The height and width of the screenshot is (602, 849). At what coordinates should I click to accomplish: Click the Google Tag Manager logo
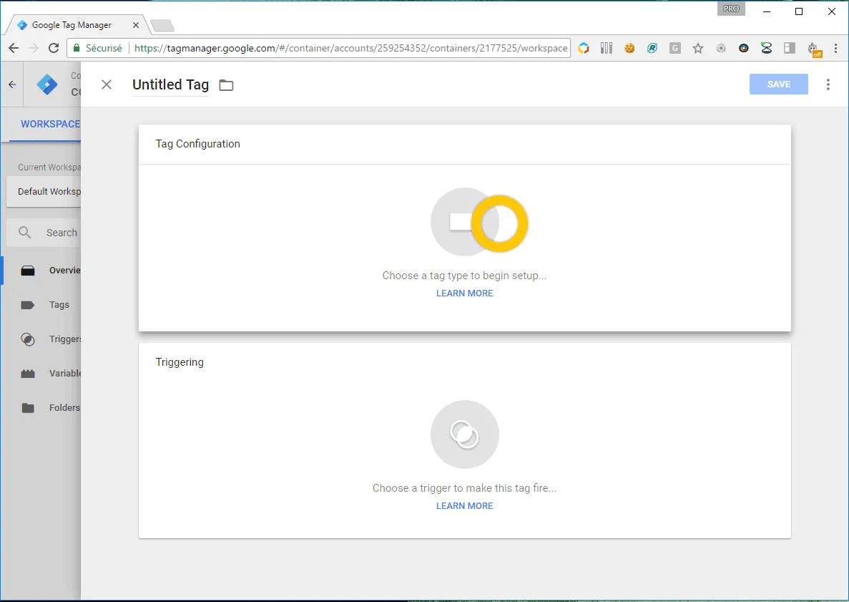47,84
